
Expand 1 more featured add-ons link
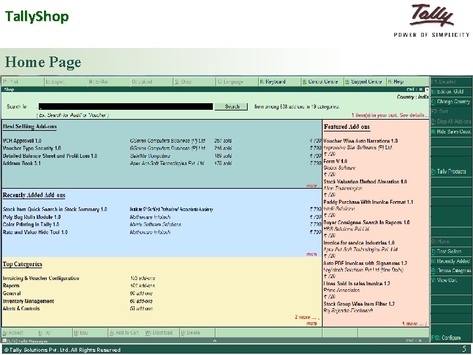coord(415,323)
